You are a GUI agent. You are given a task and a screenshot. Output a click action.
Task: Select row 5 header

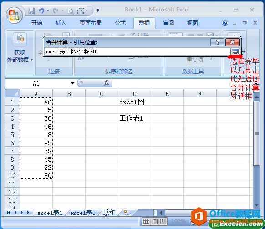[12, 135]
